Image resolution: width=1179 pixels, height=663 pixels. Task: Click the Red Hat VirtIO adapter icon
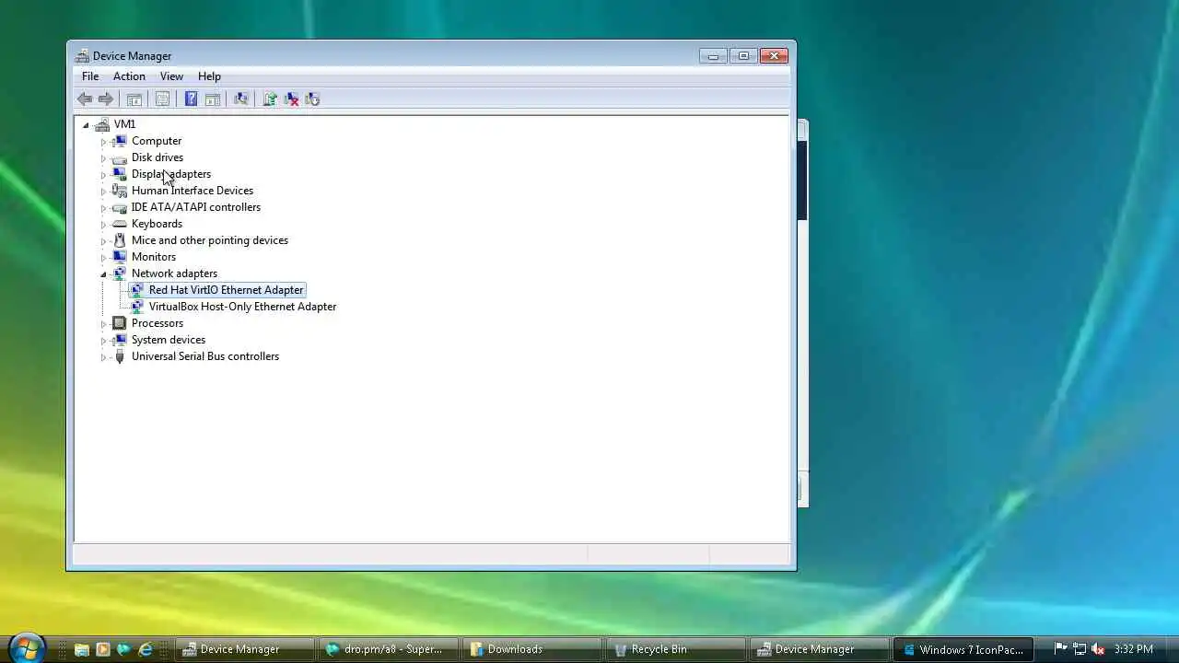137,290
